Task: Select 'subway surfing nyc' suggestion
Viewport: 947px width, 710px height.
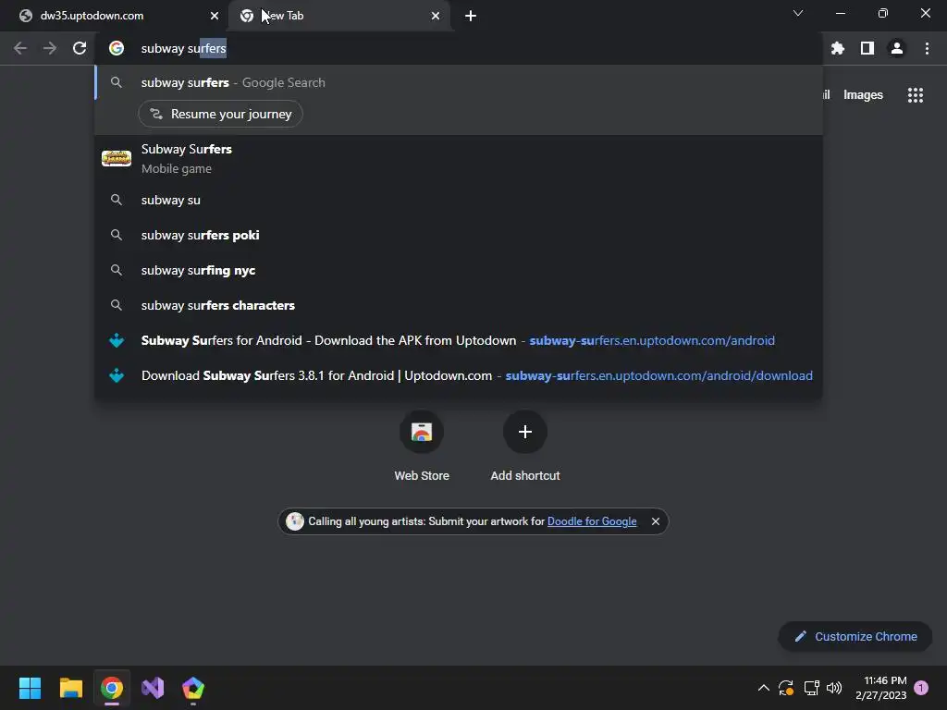Action: coord(459,270)
